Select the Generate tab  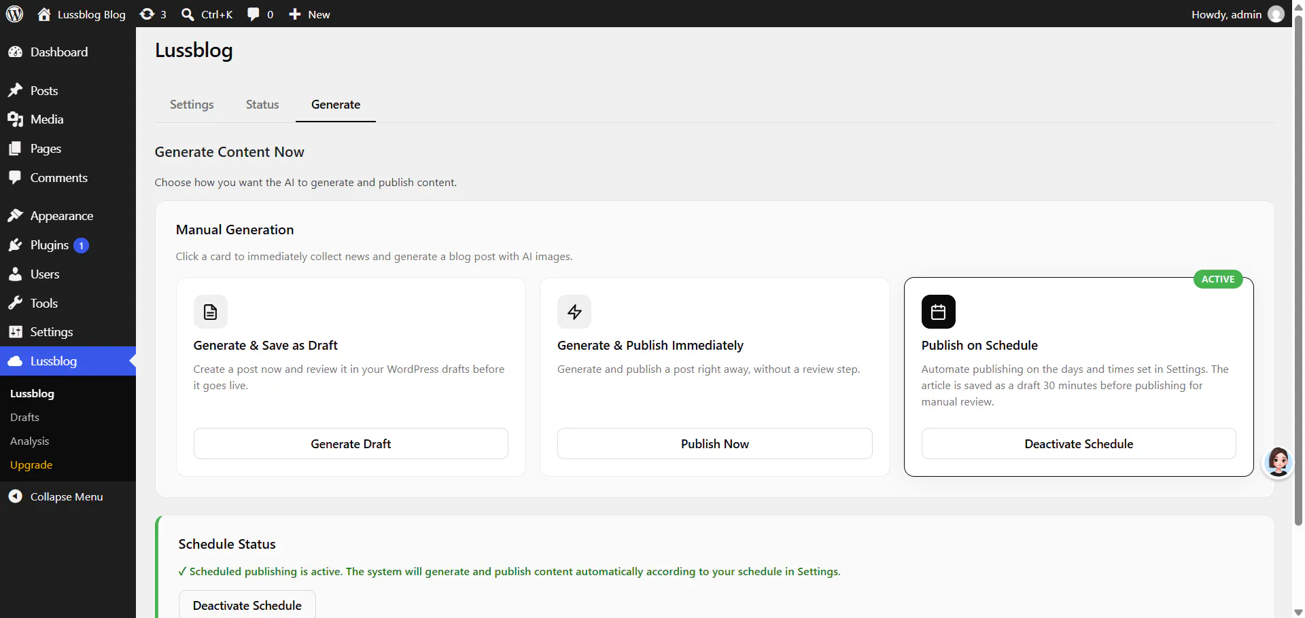(336, 105)
